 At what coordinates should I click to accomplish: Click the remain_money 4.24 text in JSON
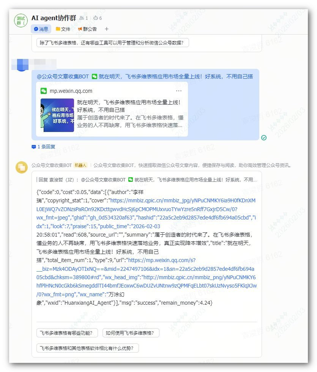point(186,303)
